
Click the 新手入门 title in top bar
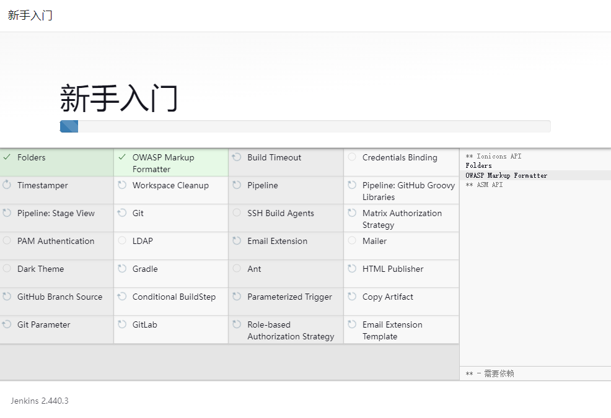(x=30, y=15)
